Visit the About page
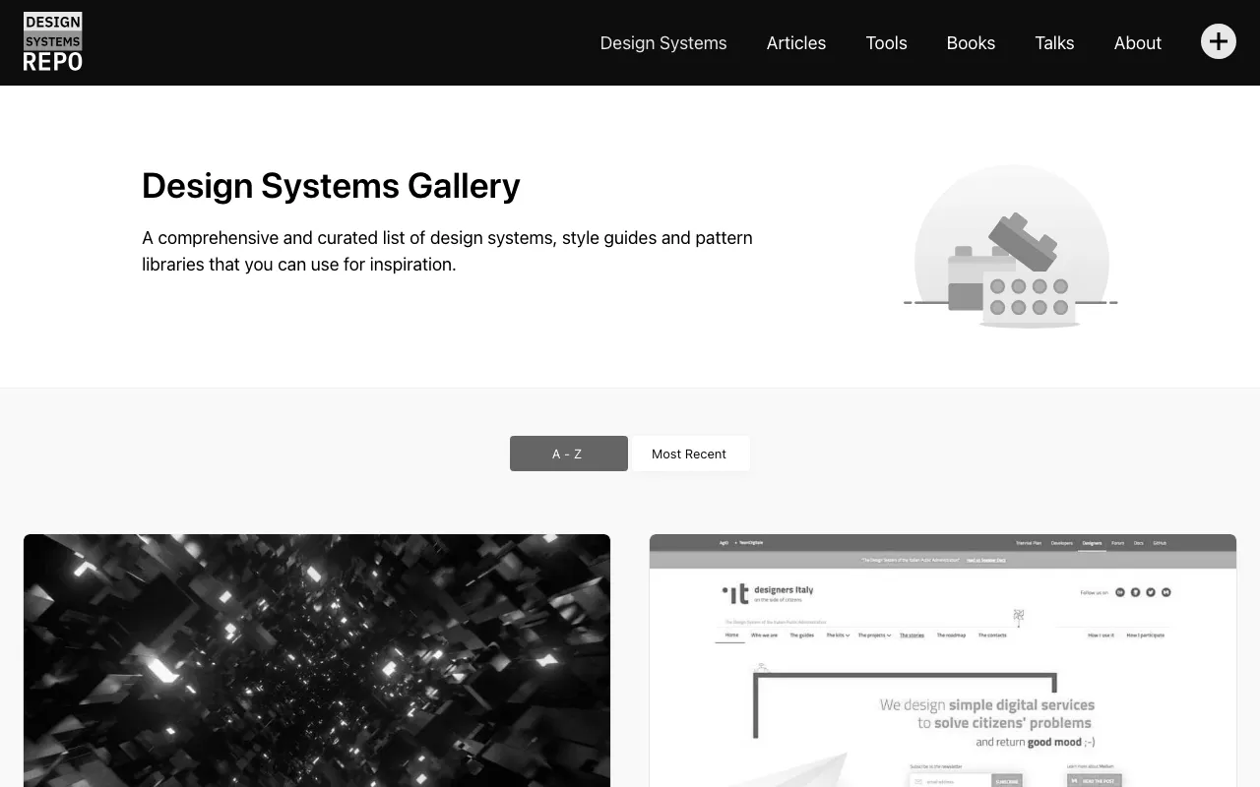 coord(1138,43)
